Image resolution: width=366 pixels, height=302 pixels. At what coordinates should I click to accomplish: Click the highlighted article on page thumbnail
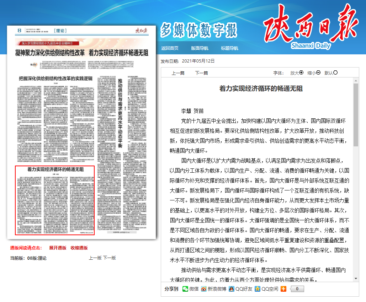54,200
